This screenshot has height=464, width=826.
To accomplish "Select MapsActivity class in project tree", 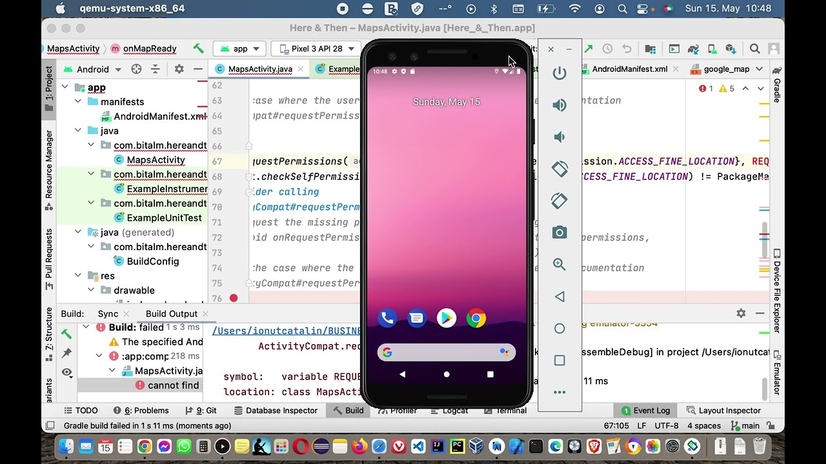I will [156, 160].
